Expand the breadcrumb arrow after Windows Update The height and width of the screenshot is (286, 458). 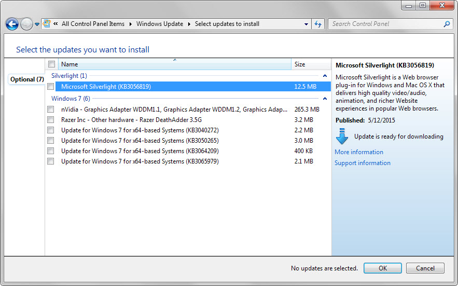click(x=189, y=24)
